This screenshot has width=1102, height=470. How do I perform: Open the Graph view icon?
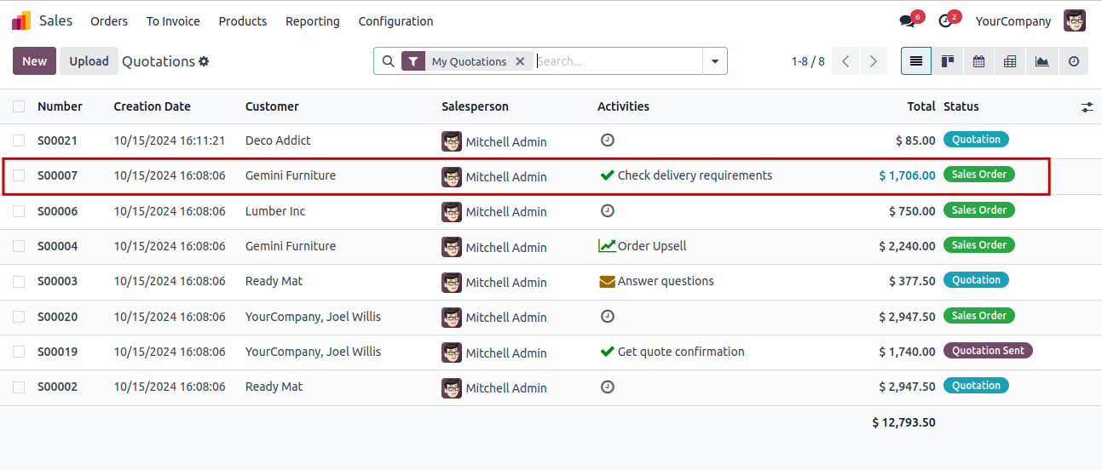click(x=1041, y=61)
